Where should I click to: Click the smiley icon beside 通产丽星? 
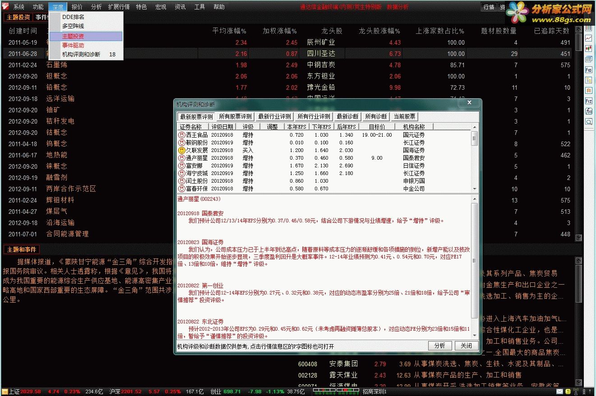tap(182, 158)
